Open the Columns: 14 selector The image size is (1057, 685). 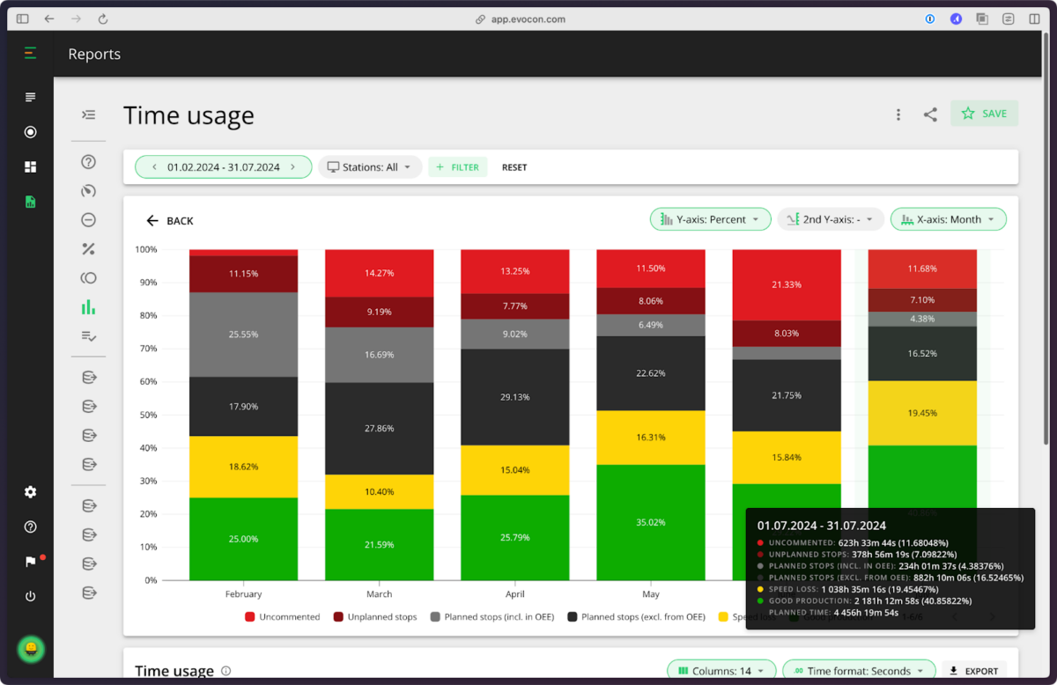(x=721, y=671)
